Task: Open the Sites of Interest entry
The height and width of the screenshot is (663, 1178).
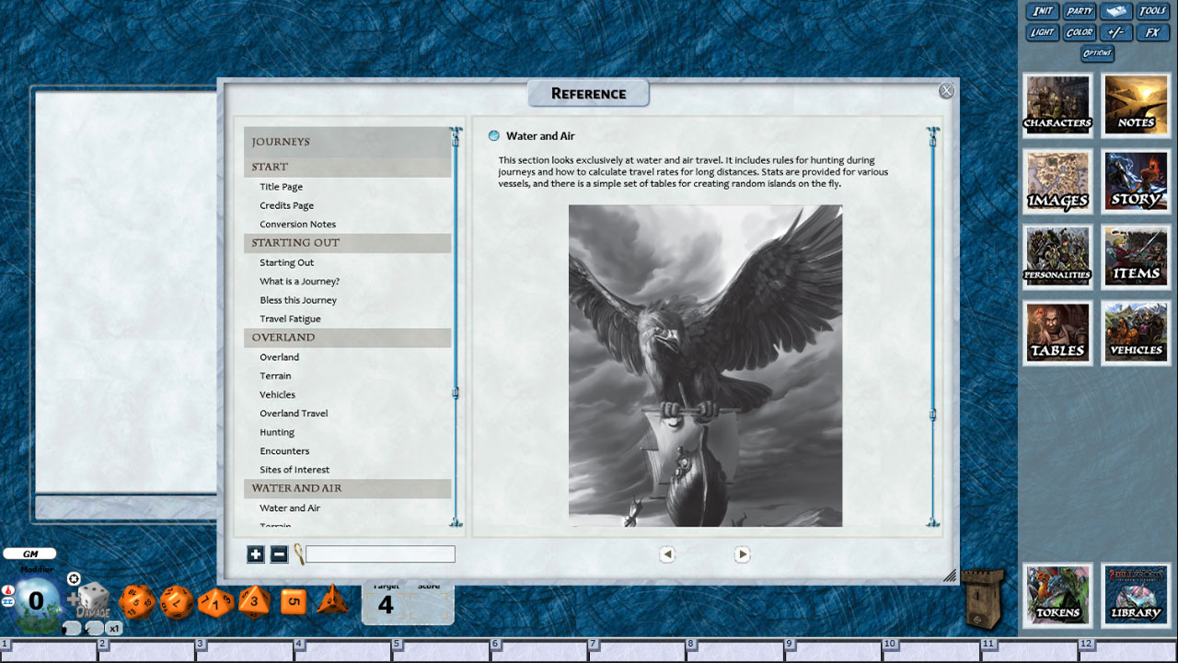Action: pyautogui.click(x=294, y=470)
